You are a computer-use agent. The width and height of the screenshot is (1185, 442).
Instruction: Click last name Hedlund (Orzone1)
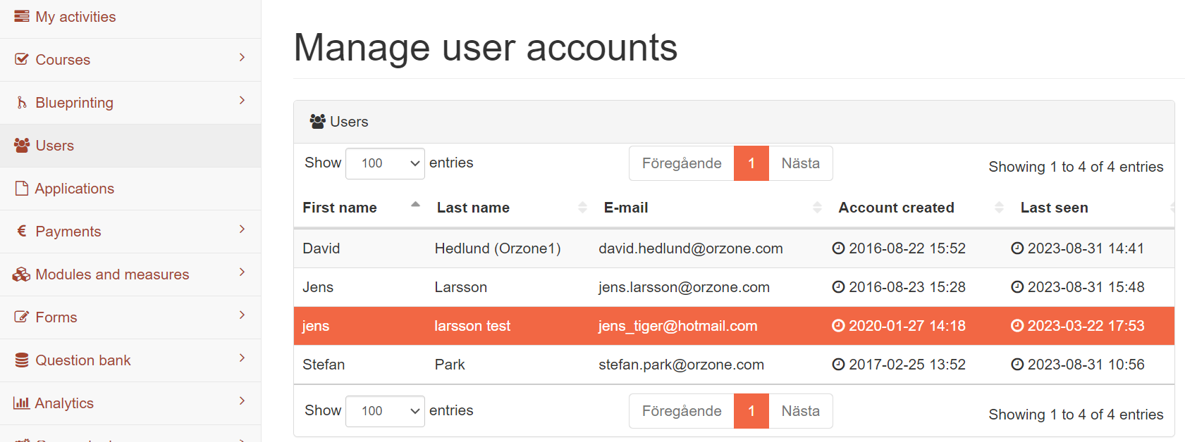[x=498, y=248]
